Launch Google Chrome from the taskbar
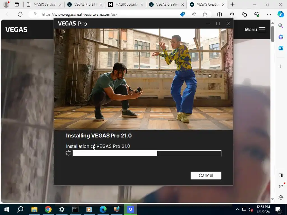The width and height of the screenshot is (287, 215). click(48, 209)
